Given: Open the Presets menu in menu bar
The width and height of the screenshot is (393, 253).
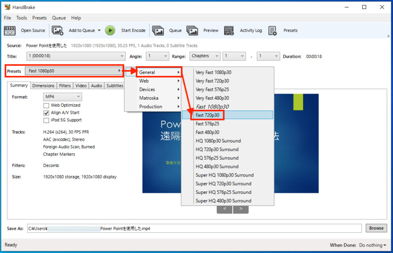Looking at the screenshot, I should point(39,18).
